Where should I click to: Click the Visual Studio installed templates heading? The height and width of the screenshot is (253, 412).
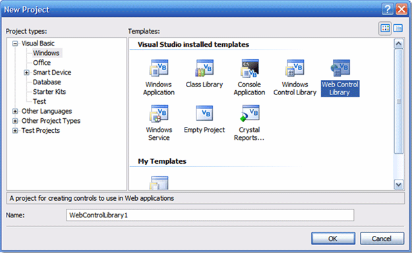coord(193,44)
